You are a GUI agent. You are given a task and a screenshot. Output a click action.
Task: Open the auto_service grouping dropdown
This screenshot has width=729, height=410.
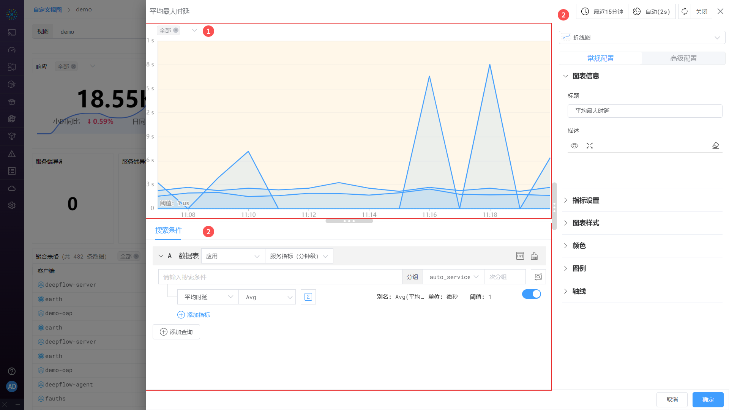click(453, 277)
